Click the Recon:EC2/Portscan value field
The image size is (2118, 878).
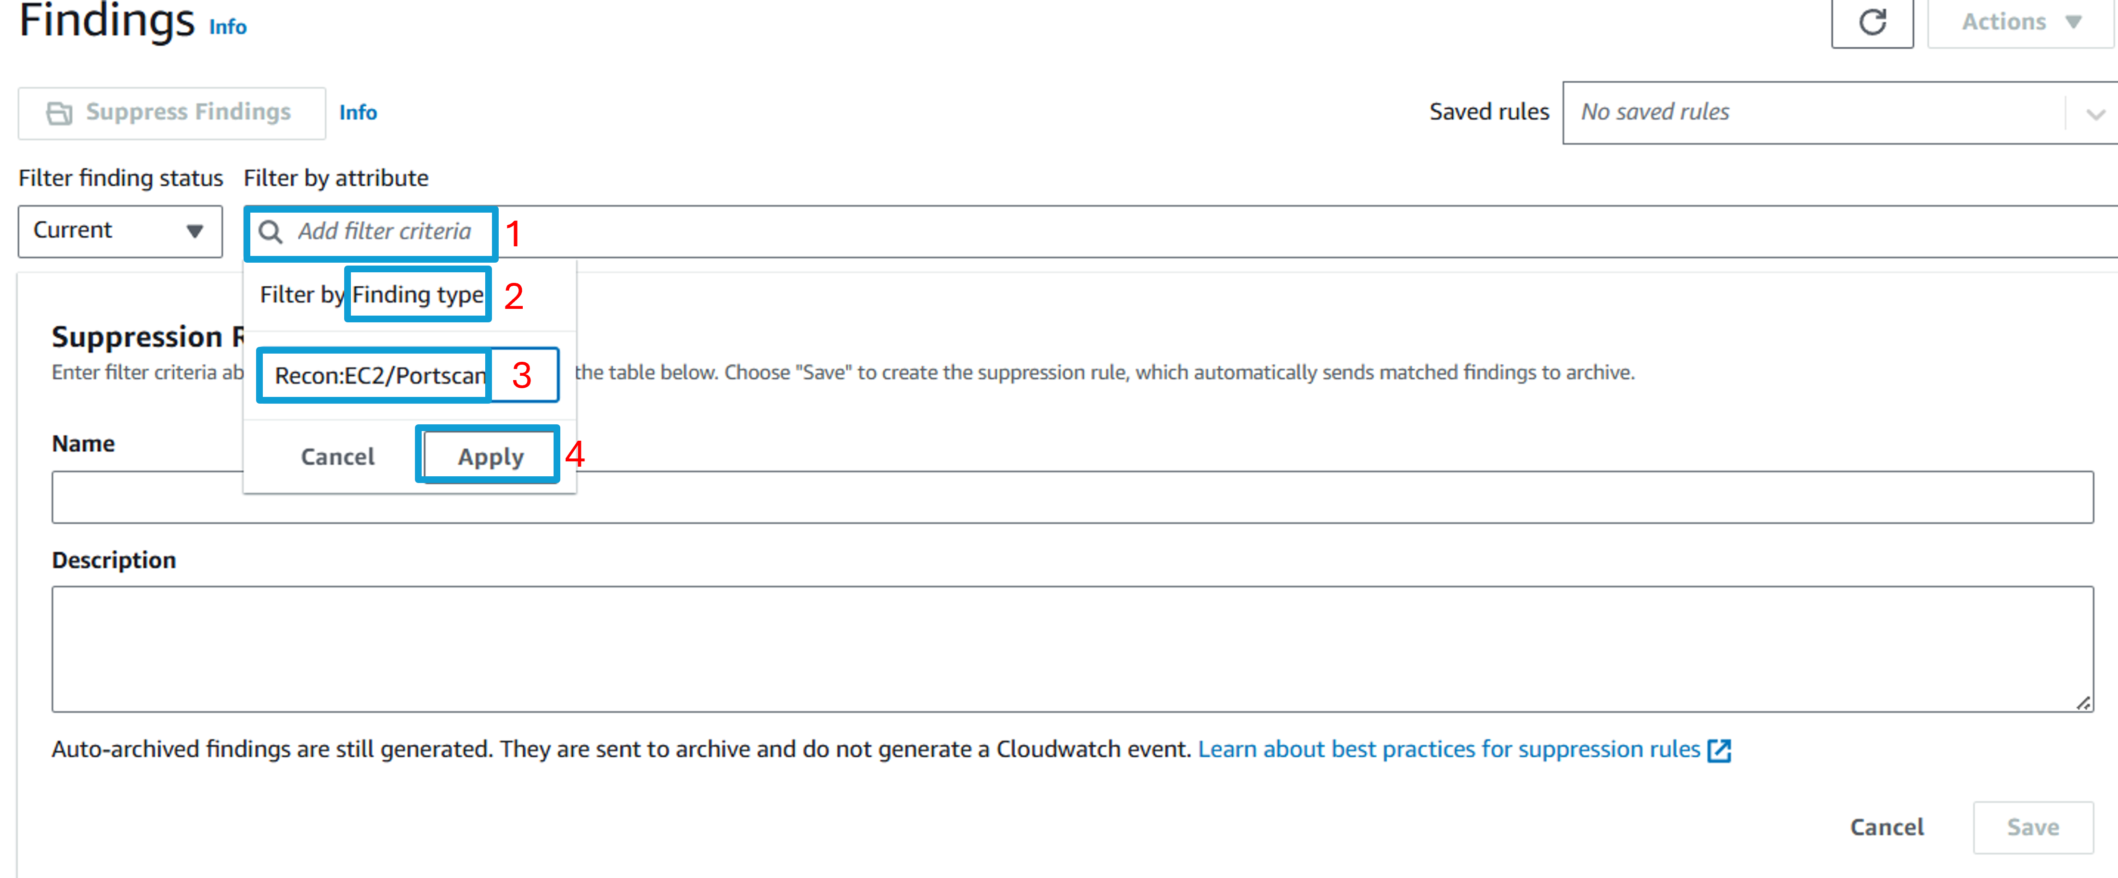(408, 376)
